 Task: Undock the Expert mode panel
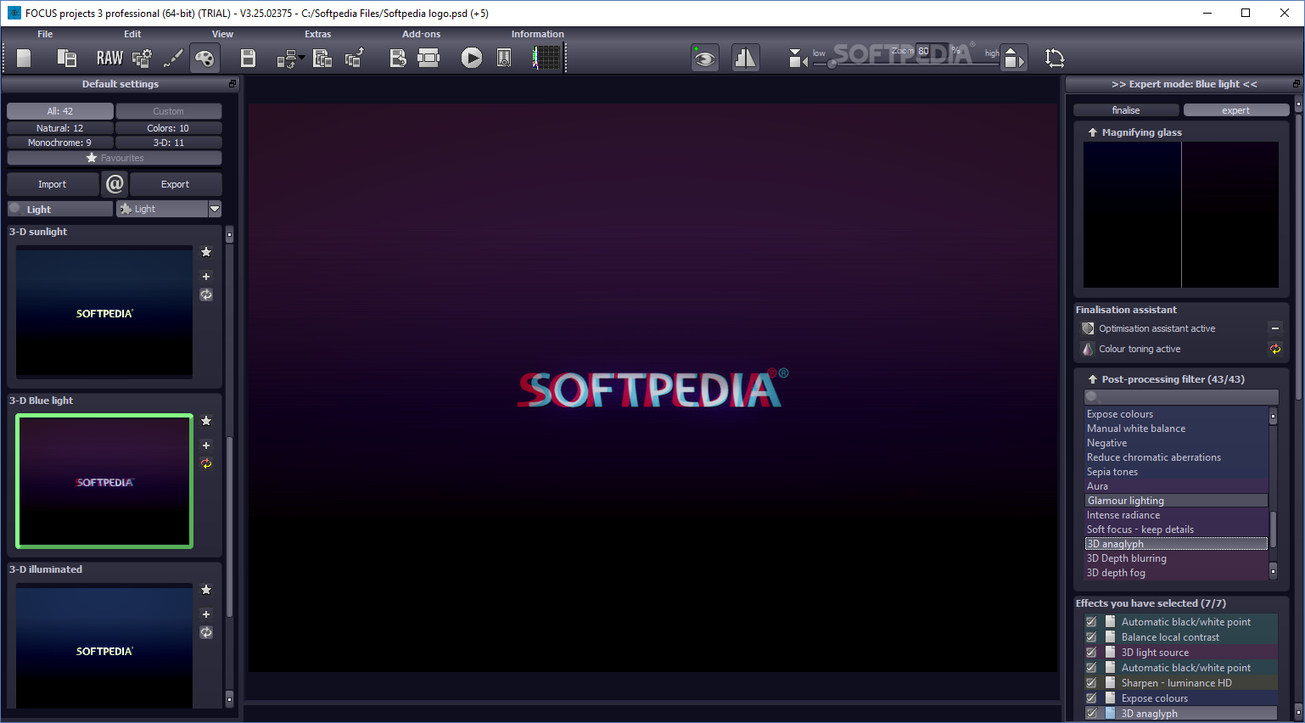(1296, 84)
